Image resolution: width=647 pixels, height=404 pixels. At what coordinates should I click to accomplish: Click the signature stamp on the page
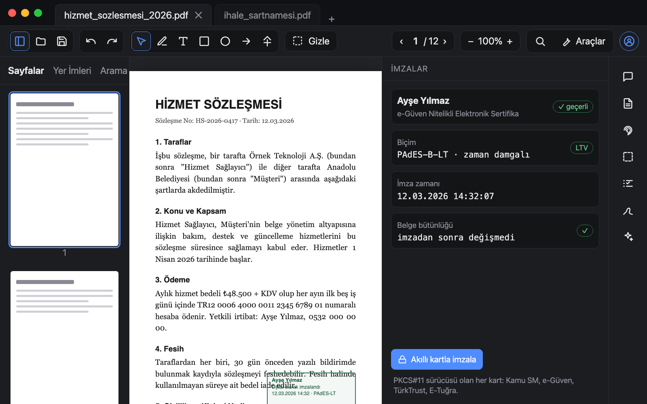[x=311, y=389]
